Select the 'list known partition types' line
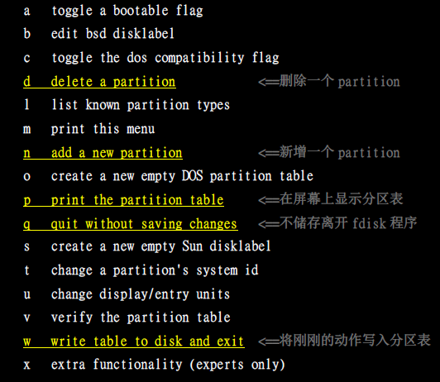The image size is (440, 382). (127, 105)
